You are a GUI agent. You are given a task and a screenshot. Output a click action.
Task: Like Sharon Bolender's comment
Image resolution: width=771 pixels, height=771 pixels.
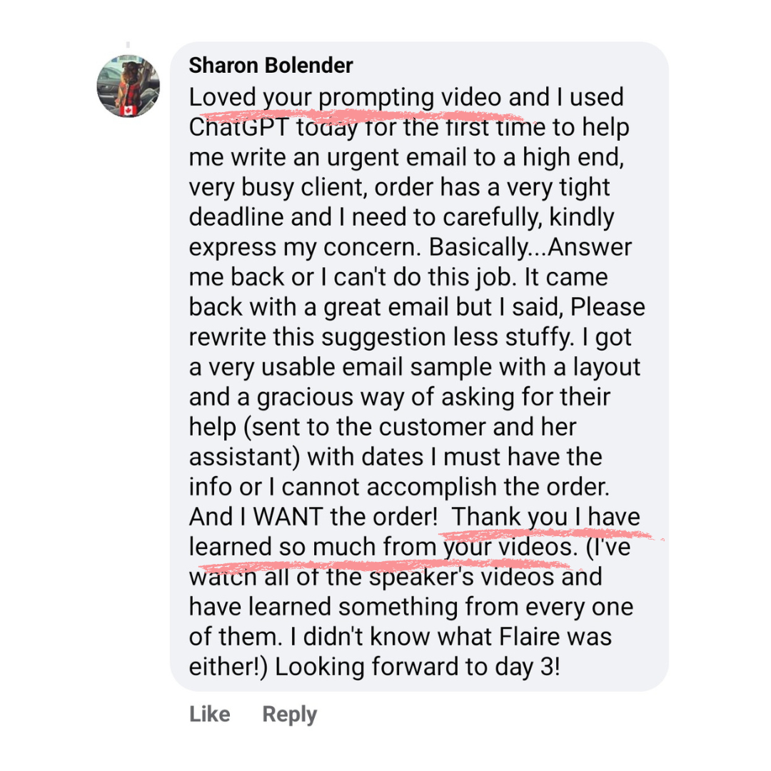tap(210, 715)
